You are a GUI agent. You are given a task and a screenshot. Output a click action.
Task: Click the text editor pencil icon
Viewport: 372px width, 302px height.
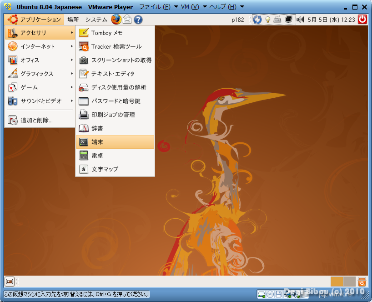(x=84, y=74)
